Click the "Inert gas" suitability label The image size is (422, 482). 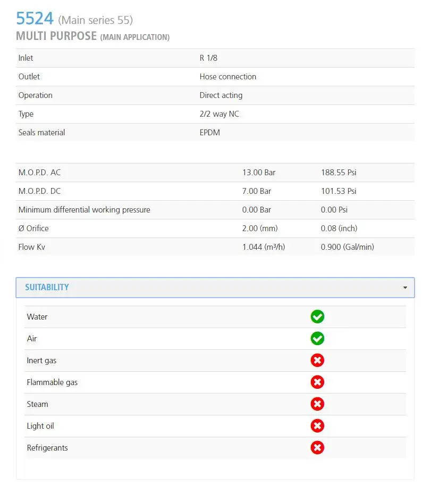point(41,361)
